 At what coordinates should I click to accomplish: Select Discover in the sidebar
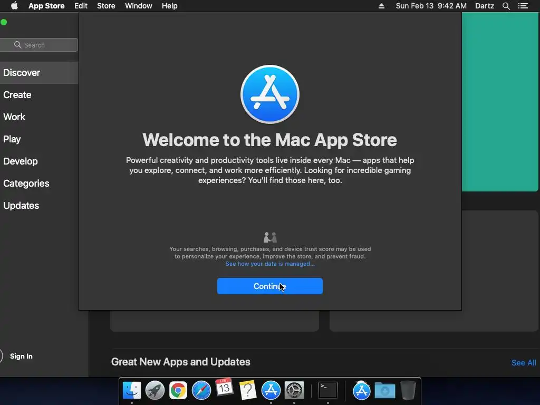pyautogui.click(x=38, y=73)
